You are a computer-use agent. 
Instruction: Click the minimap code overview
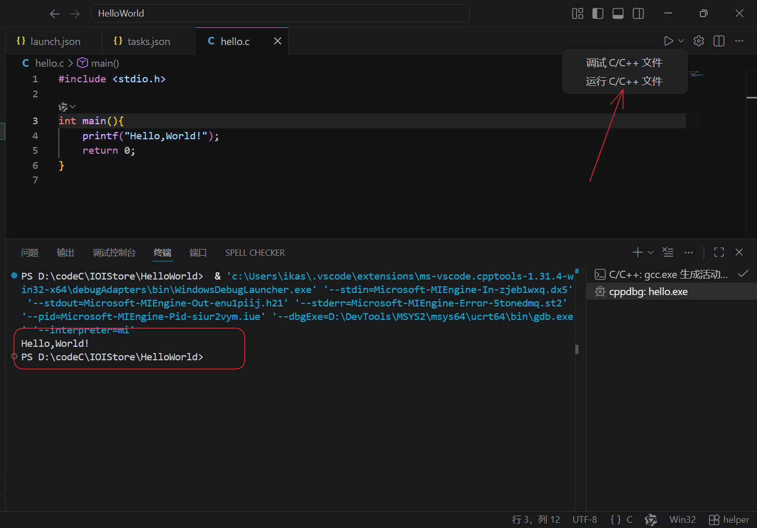tap(696, 75)
